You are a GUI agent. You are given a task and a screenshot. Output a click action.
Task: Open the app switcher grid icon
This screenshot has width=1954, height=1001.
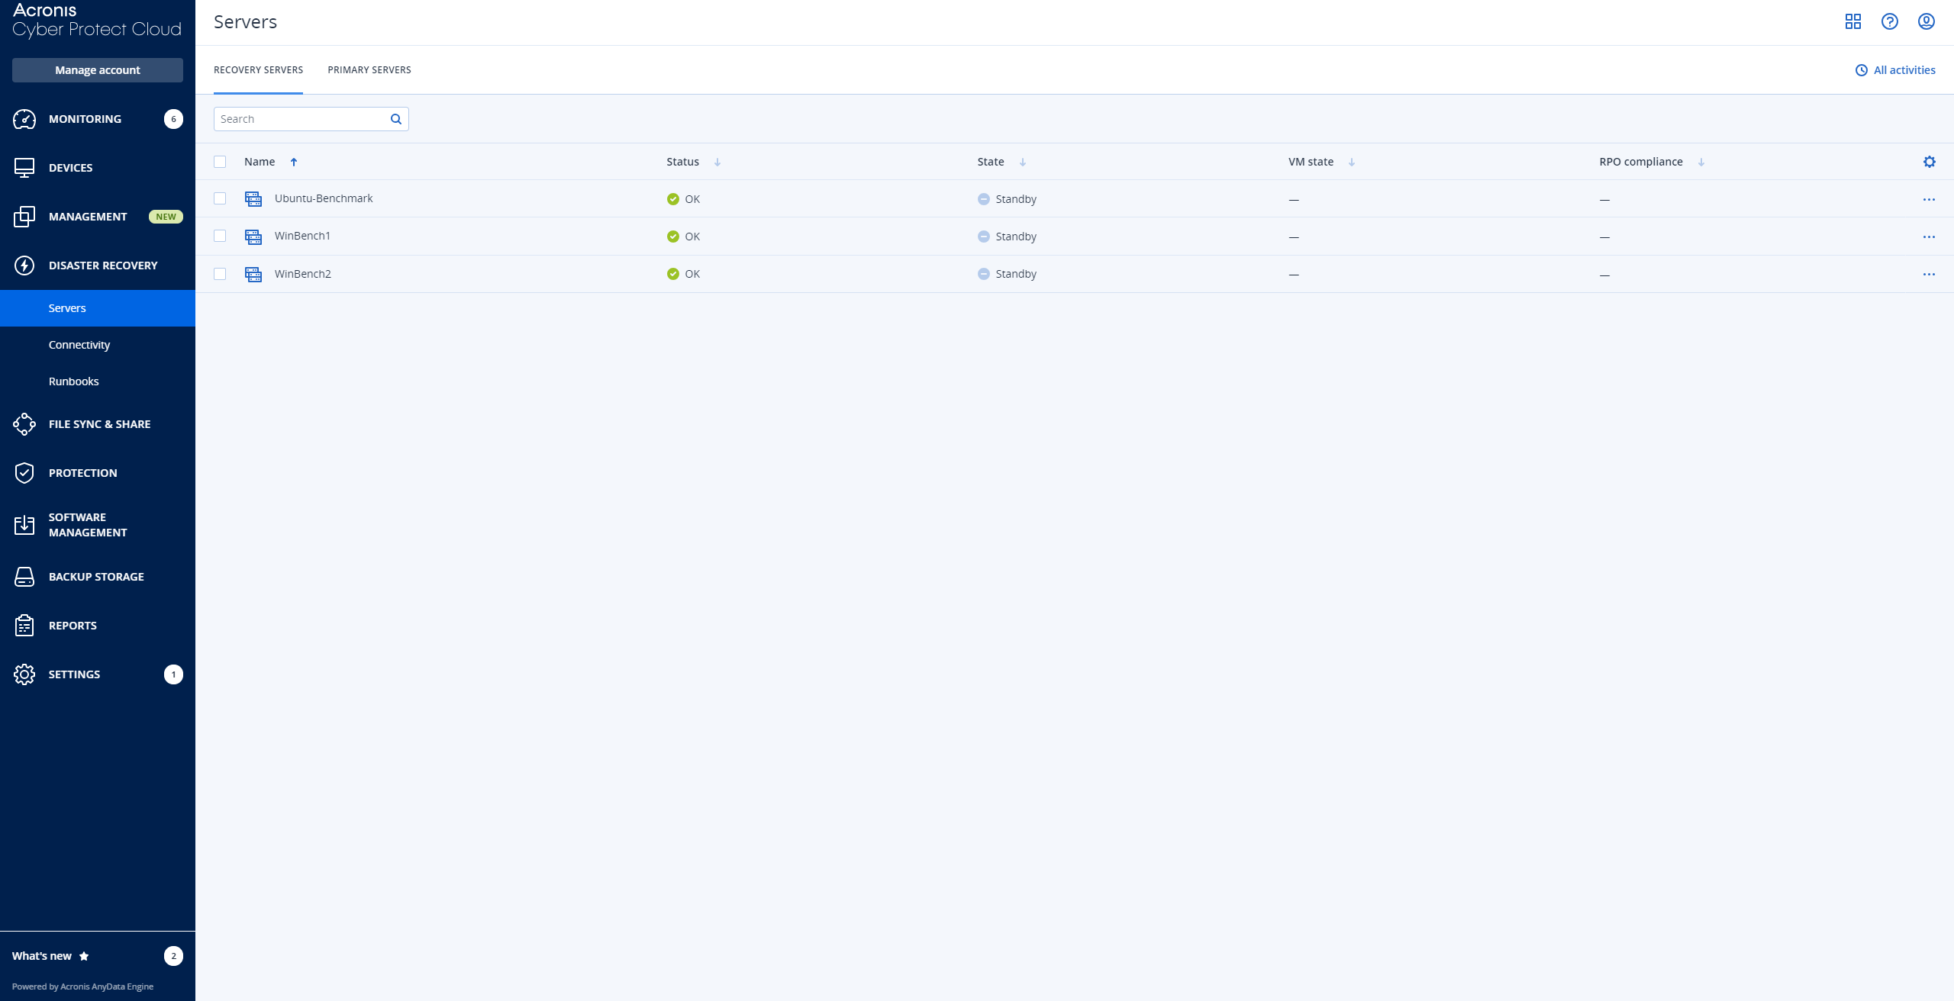pos(1852,21)
